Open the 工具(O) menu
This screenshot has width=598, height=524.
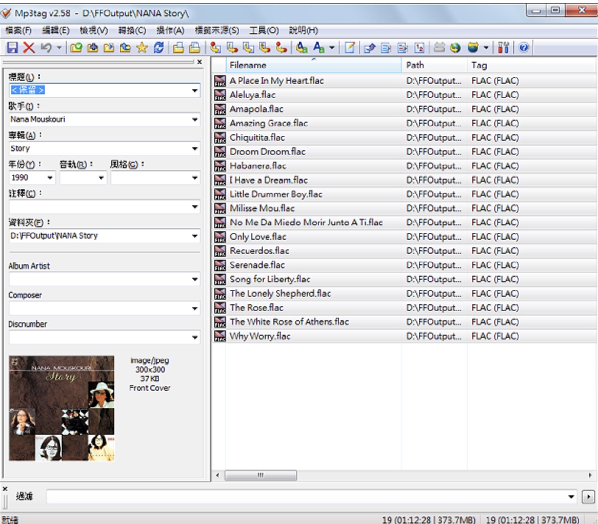click(264, 30)
